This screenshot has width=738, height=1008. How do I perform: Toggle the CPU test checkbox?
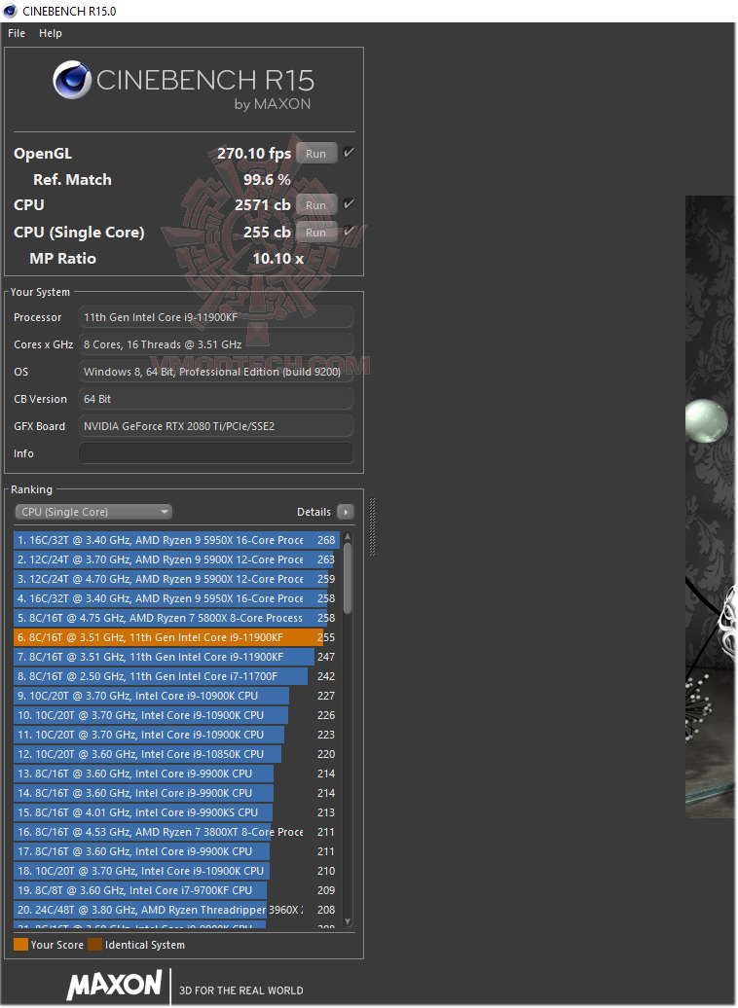(349, 203)
